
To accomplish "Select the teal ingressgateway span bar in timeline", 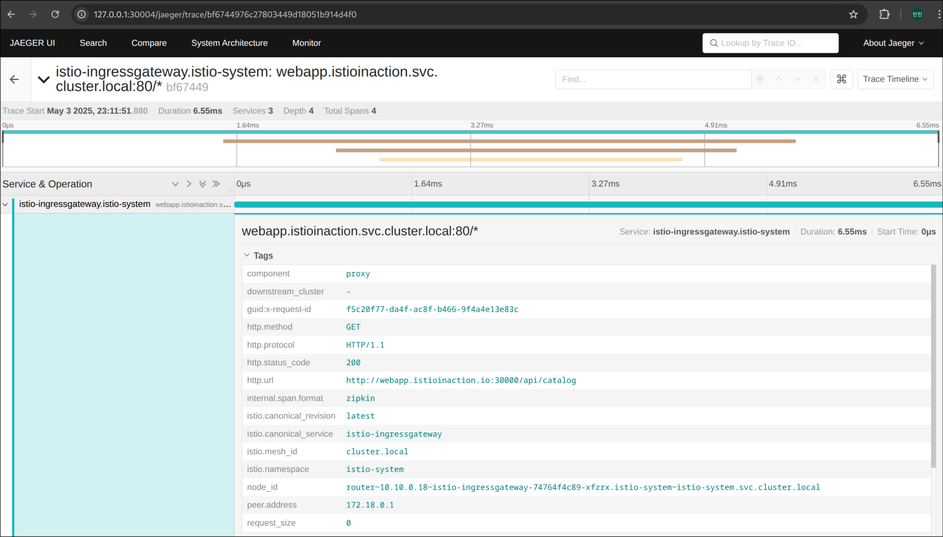I will (588, 204).
